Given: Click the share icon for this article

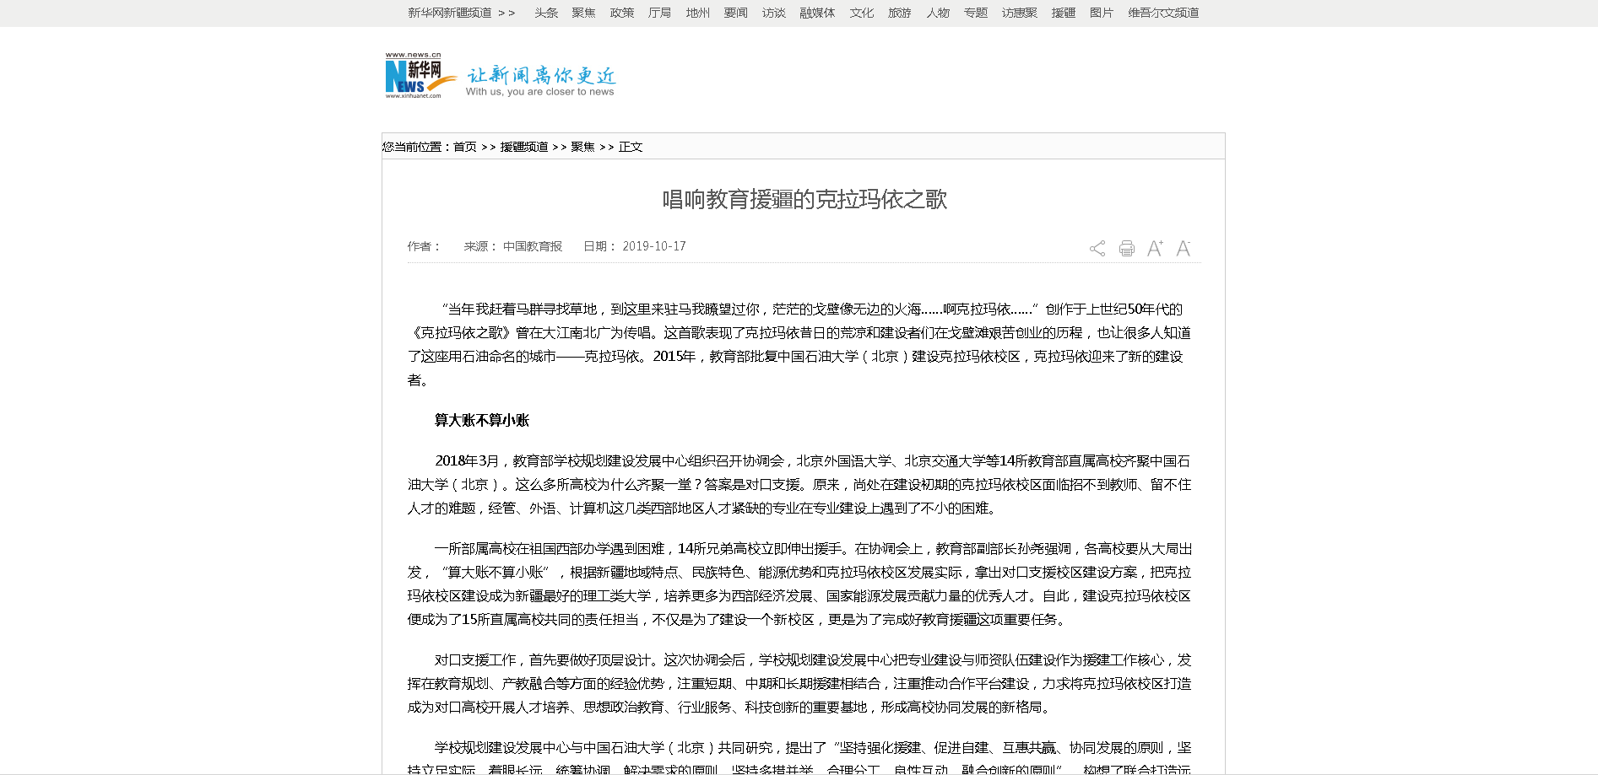Looking at the screenshot, I should [1097, 249].
